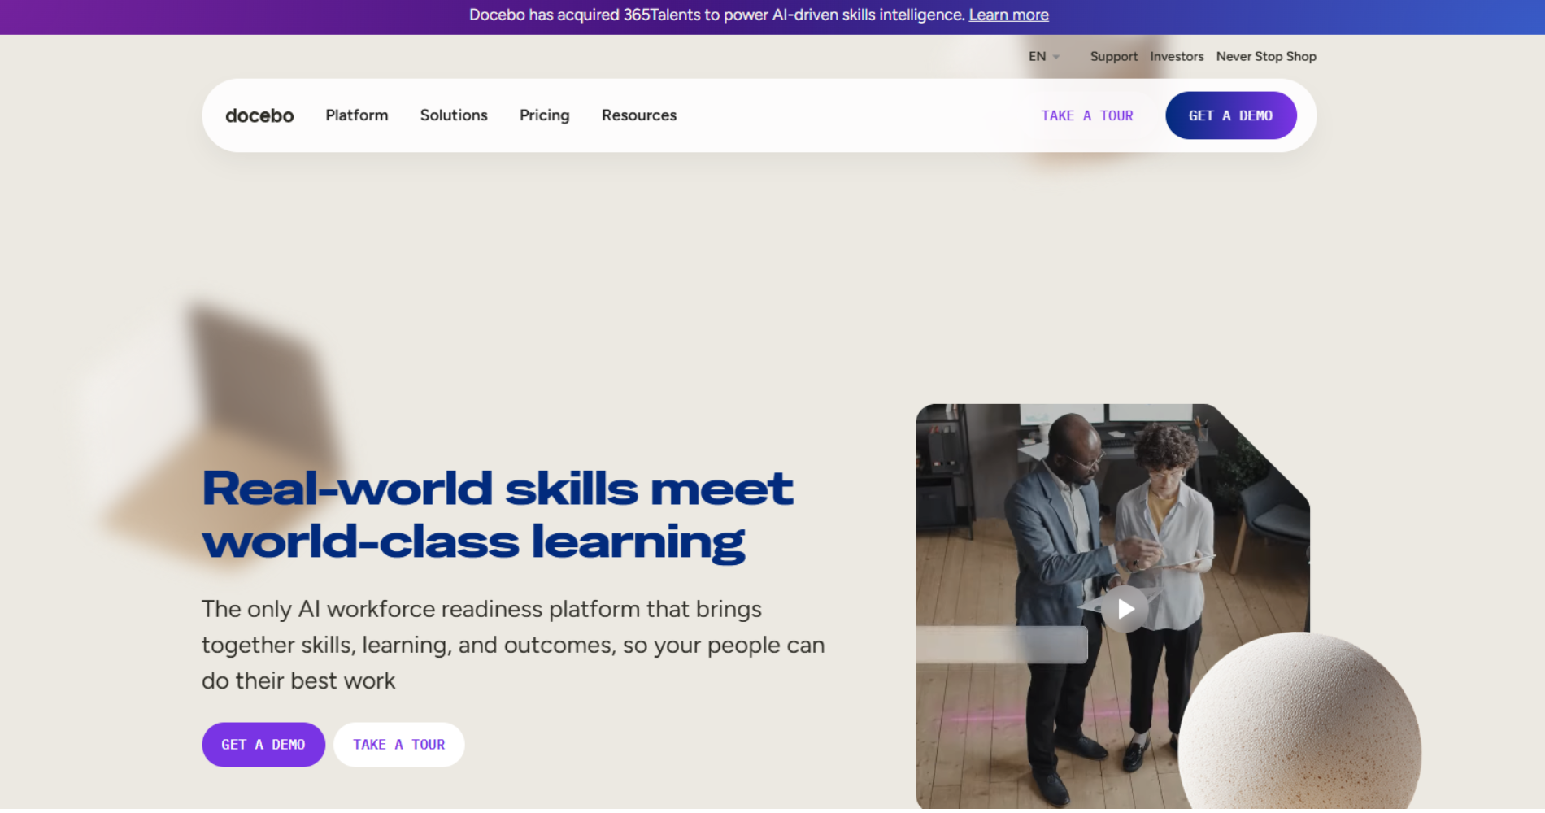Click the play button on the hero video
The image size is (1545, 813).
[1125, 608]
